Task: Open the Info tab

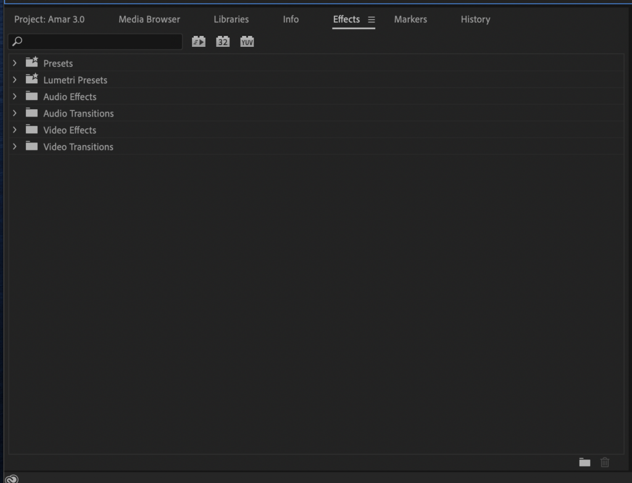Action: tap(291, 19)
